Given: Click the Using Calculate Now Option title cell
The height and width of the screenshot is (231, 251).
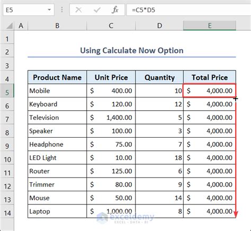Looking at the screenshot, I should click(x=132, y=50).
